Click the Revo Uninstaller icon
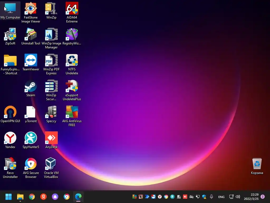Viewport: 270px width, 203px height. pos(10,168)
